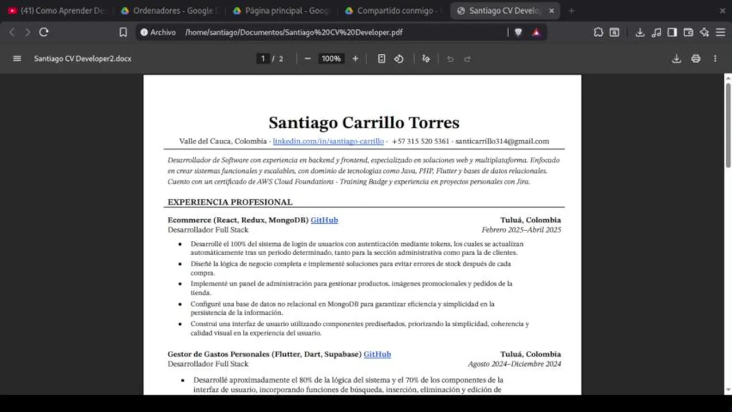Open the browser downloads panel
The height and width of the screenshot is (412, 732).
click(640, 33)
